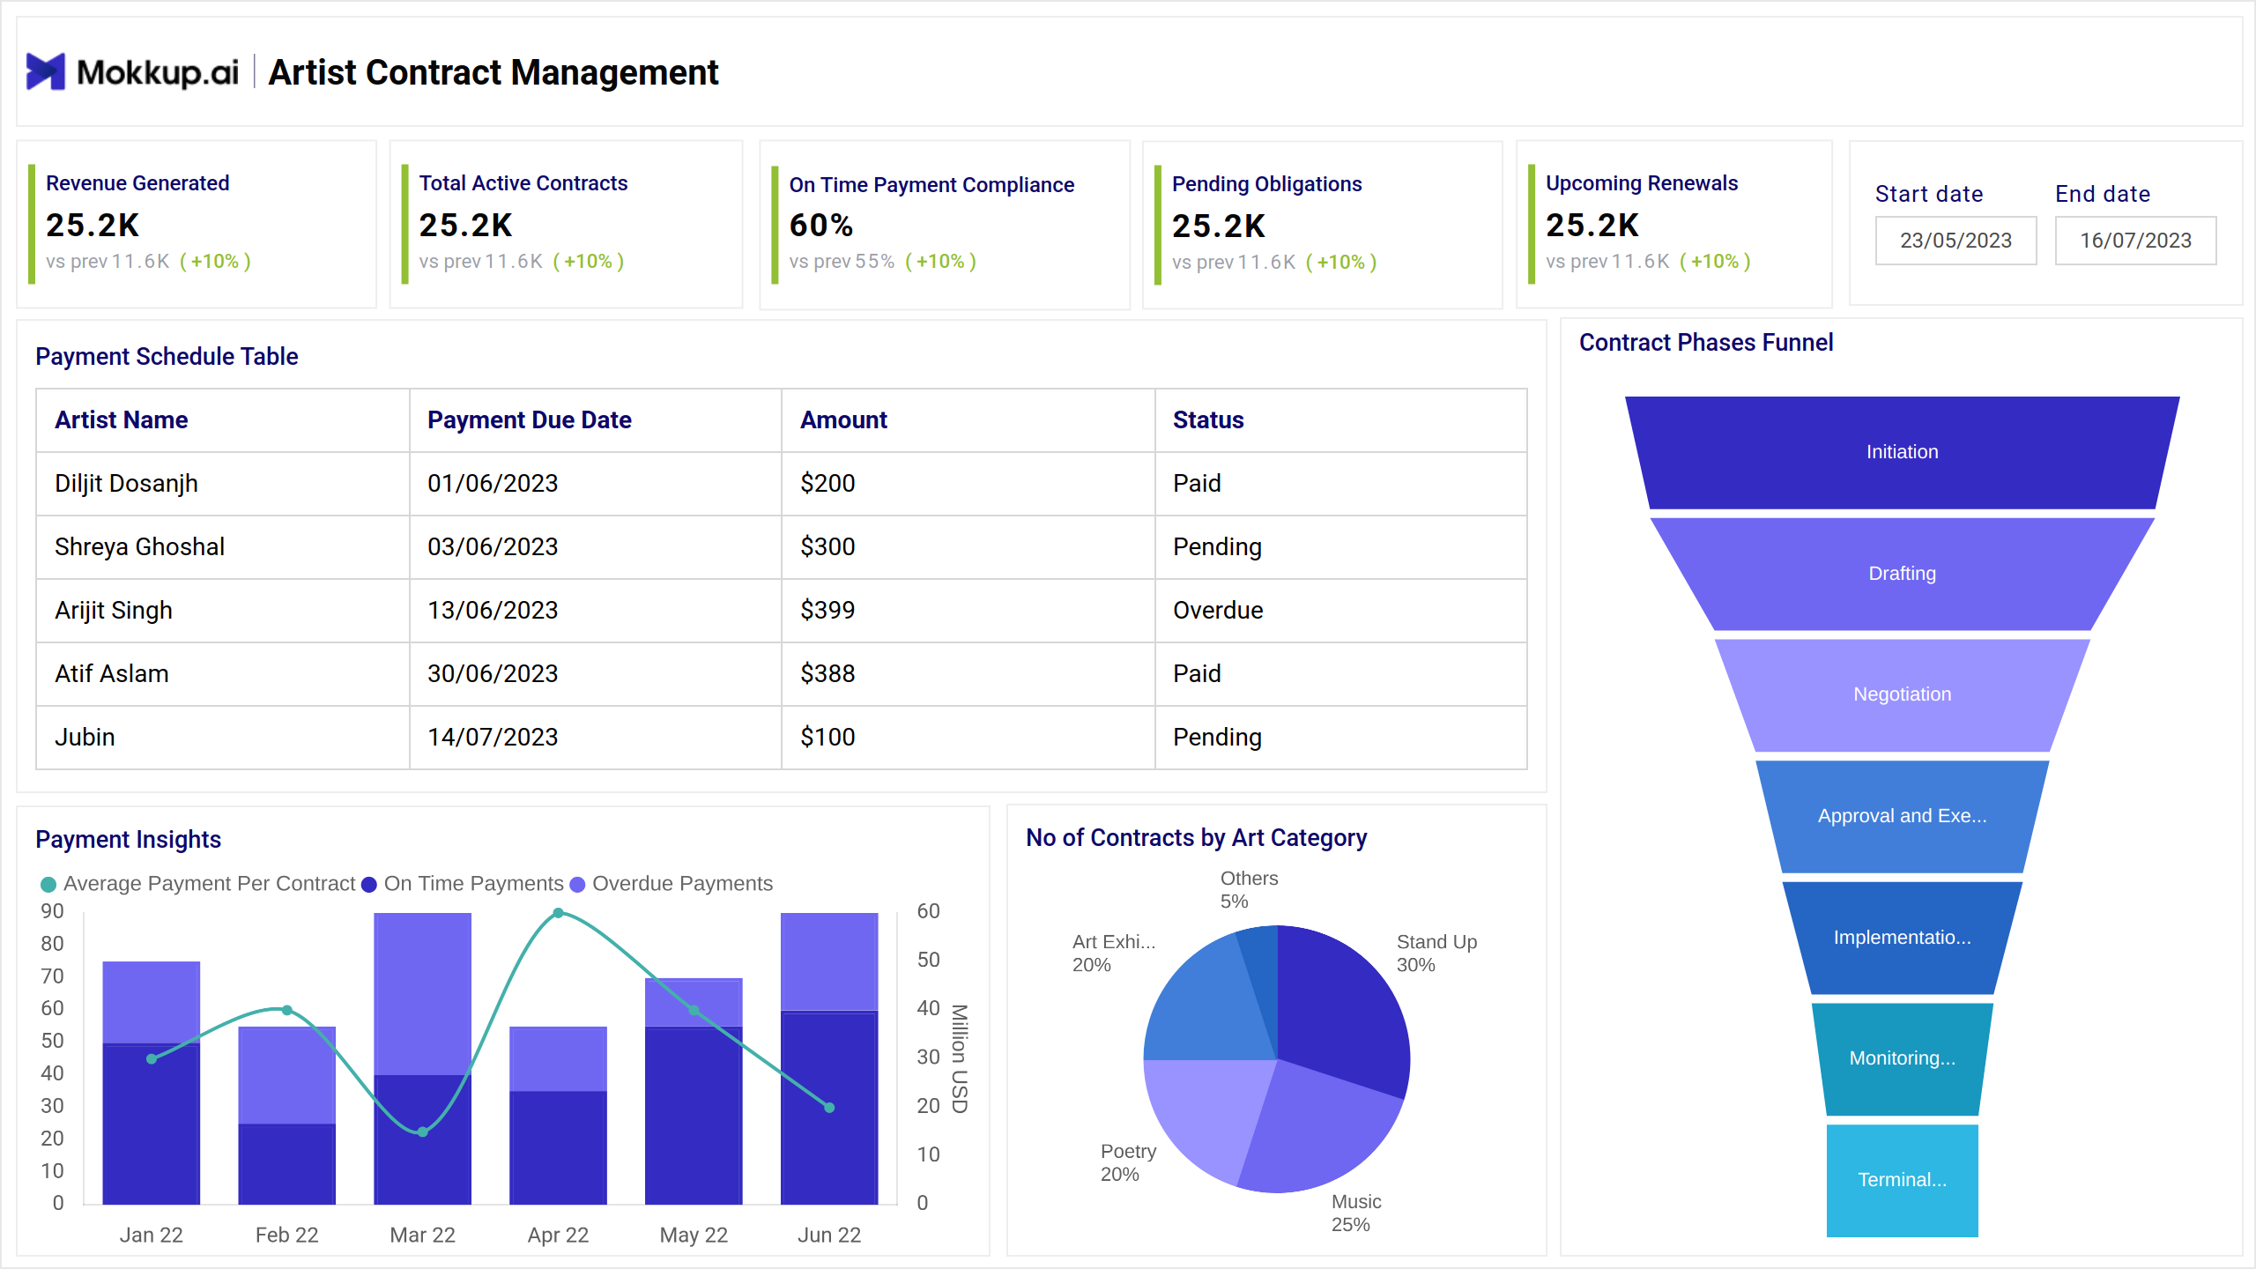The image size is (2256, 1269).
Task: Toggle On Time Payments legend item
Action: [x=463, y=884]
